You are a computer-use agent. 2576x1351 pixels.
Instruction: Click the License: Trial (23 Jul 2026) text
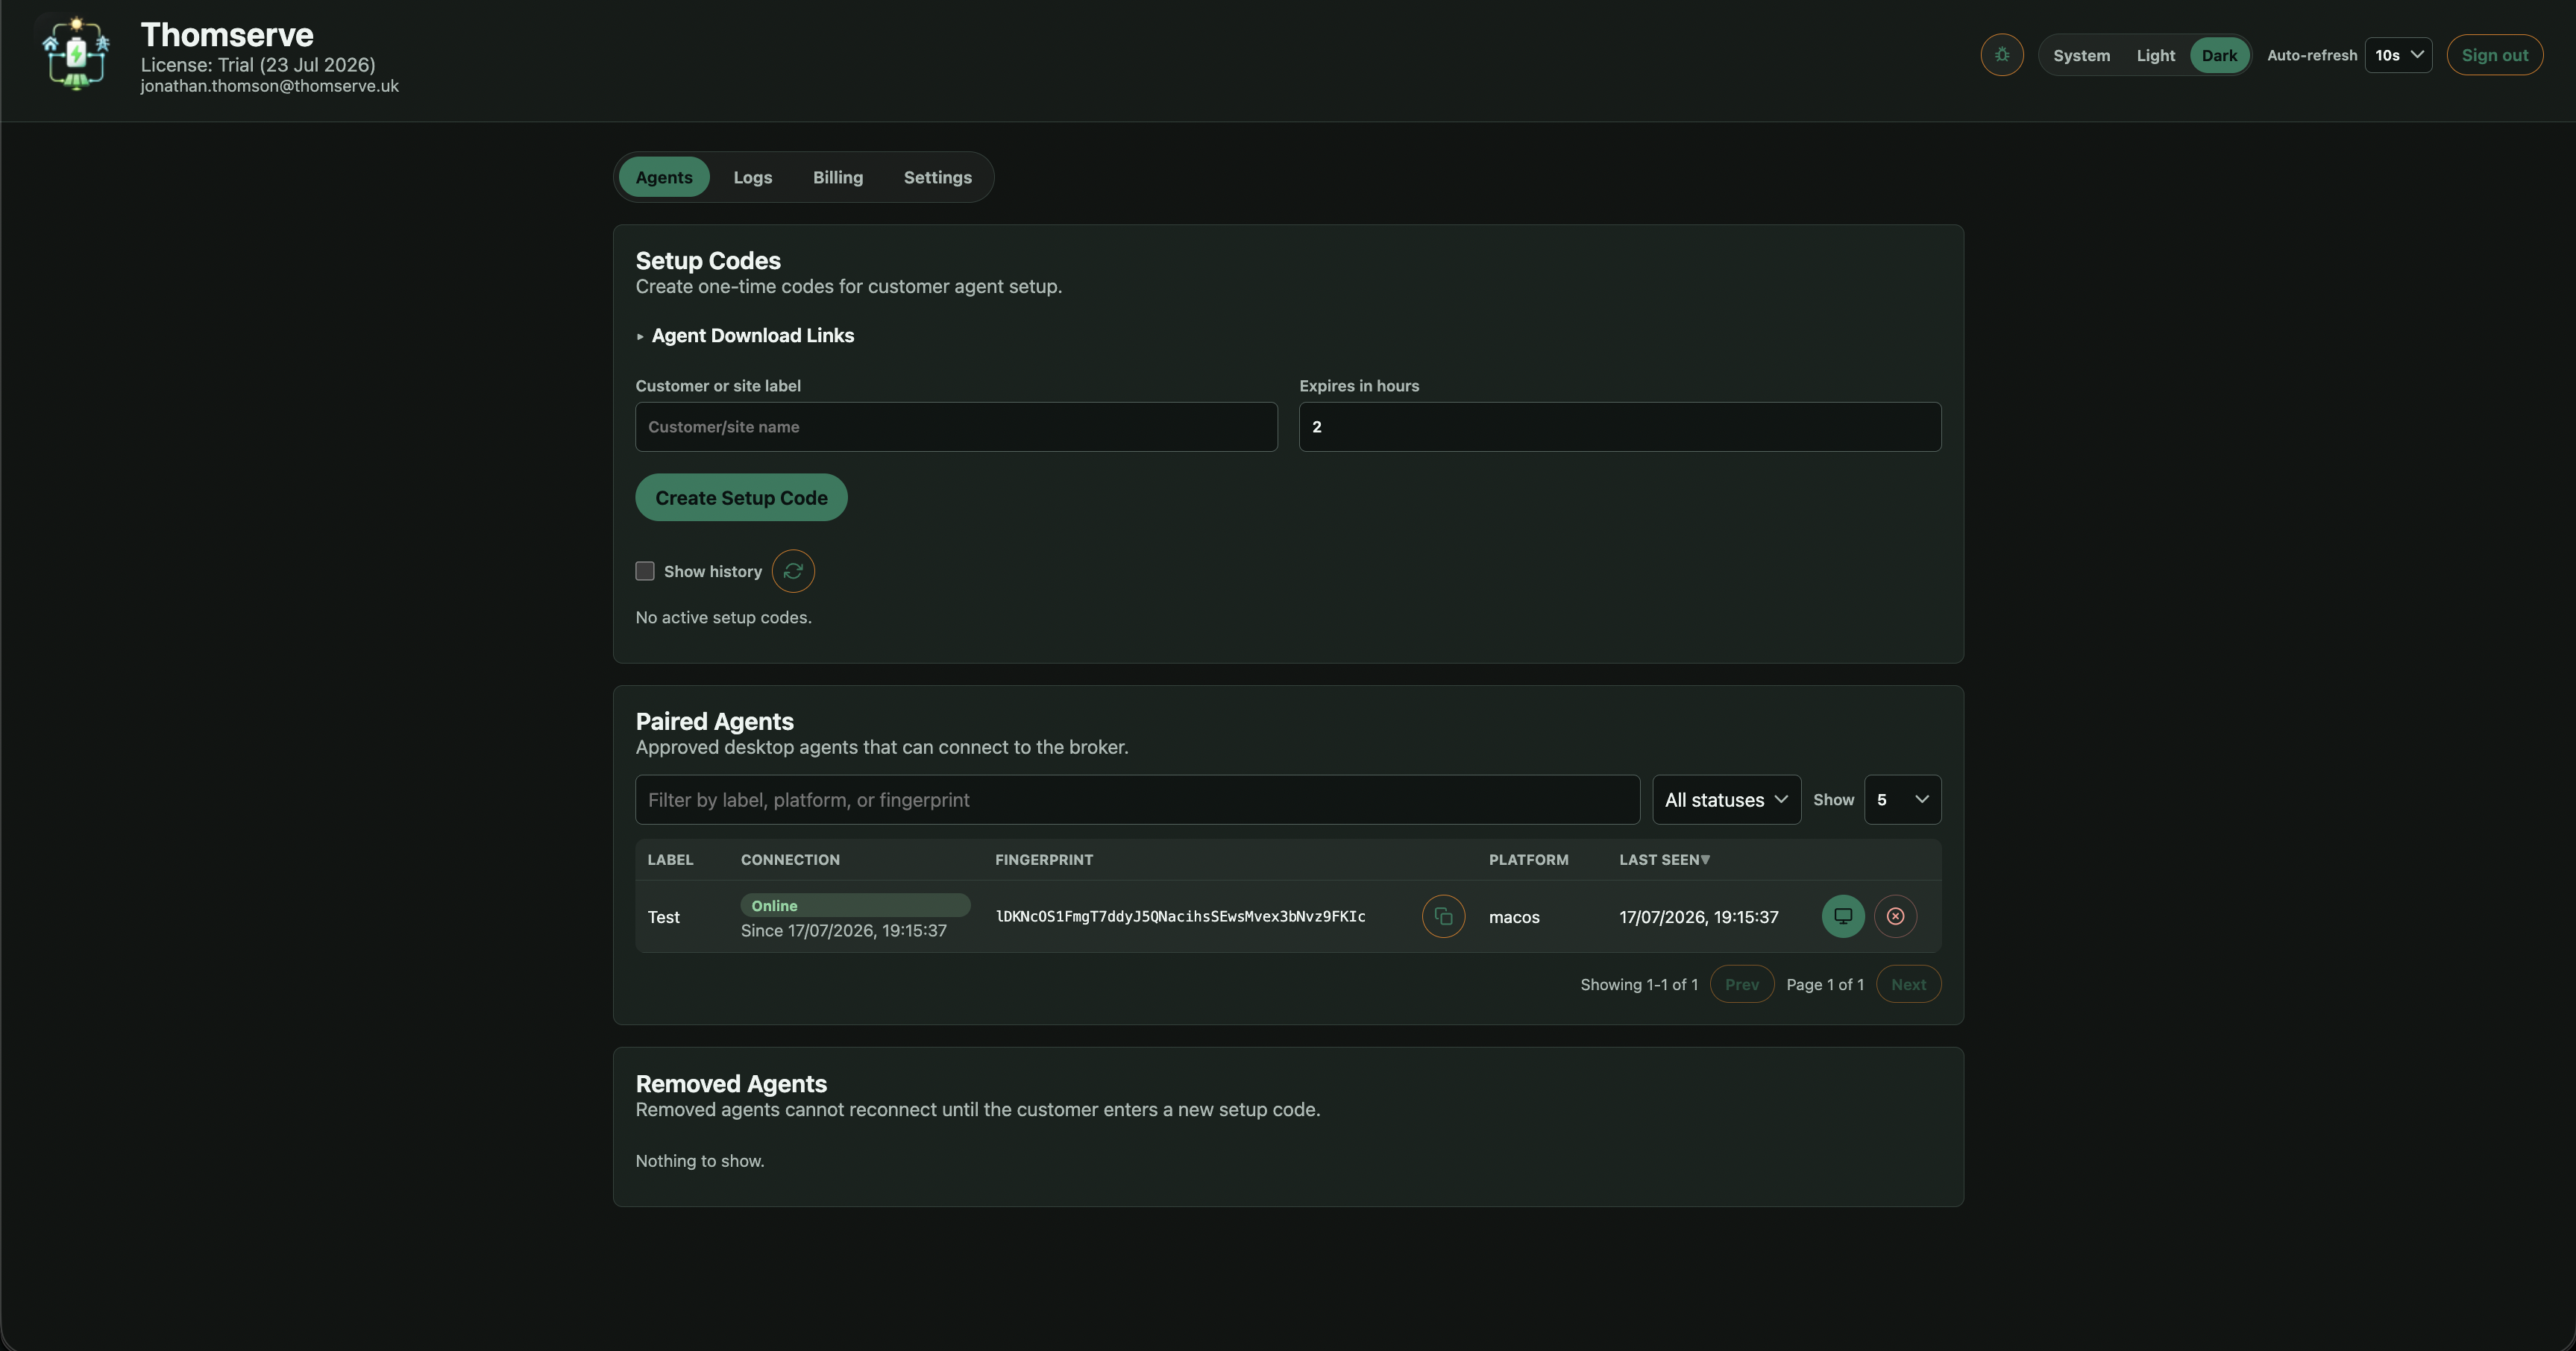[x=258, y=65]
